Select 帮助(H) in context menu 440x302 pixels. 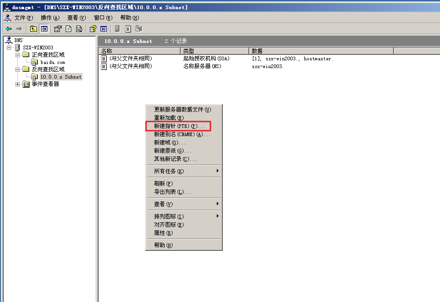(x=184, y=245)
